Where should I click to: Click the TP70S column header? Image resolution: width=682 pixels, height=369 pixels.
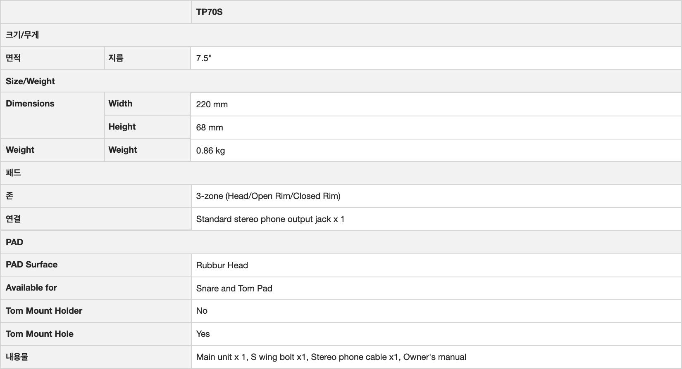tap(209, 12)
